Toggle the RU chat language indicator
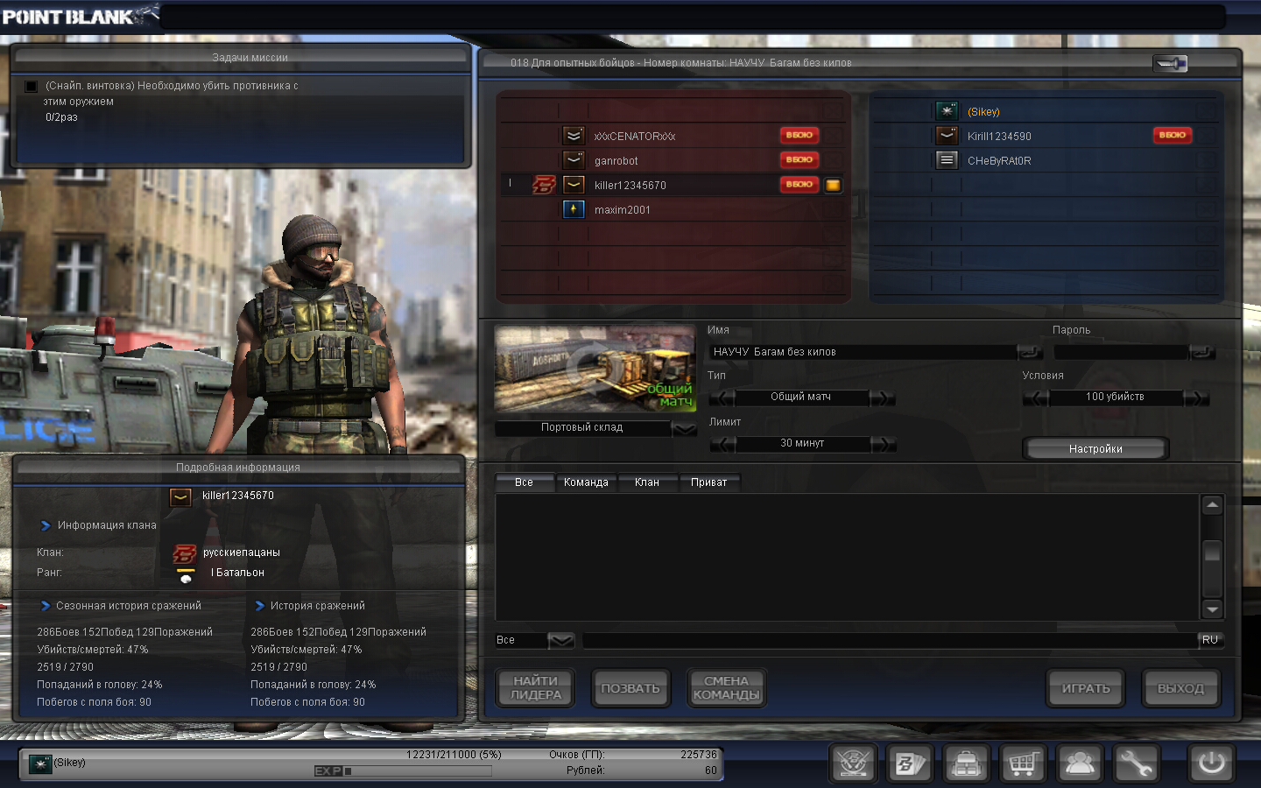 click(1210, 640)
